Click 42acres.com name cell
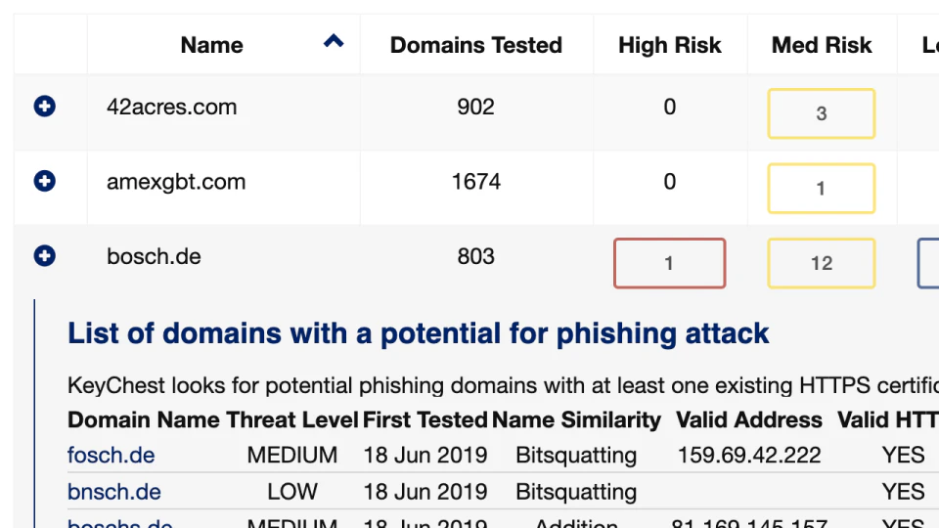Screen dimensions: 939x528 [x=171, y=108]
